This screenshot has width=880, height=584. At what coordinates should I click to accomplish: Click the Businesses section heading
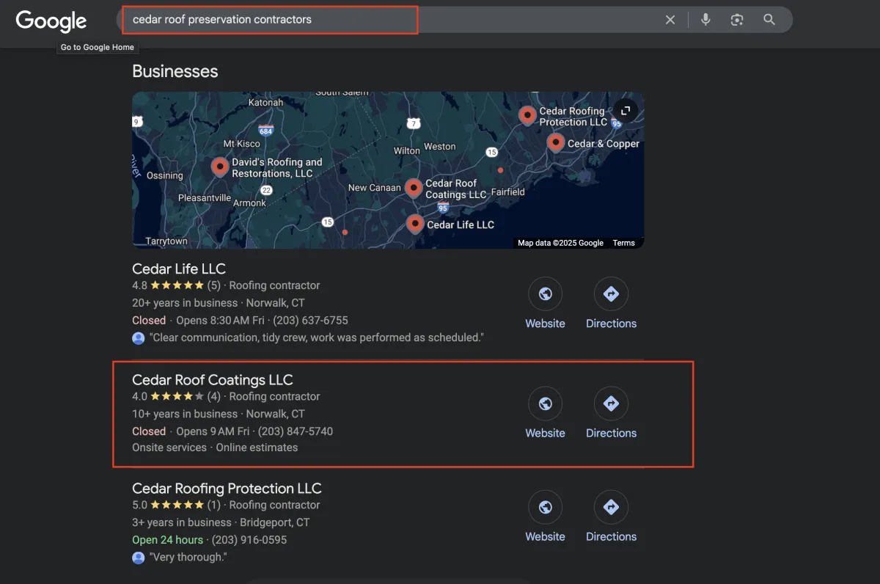(175, 71)
